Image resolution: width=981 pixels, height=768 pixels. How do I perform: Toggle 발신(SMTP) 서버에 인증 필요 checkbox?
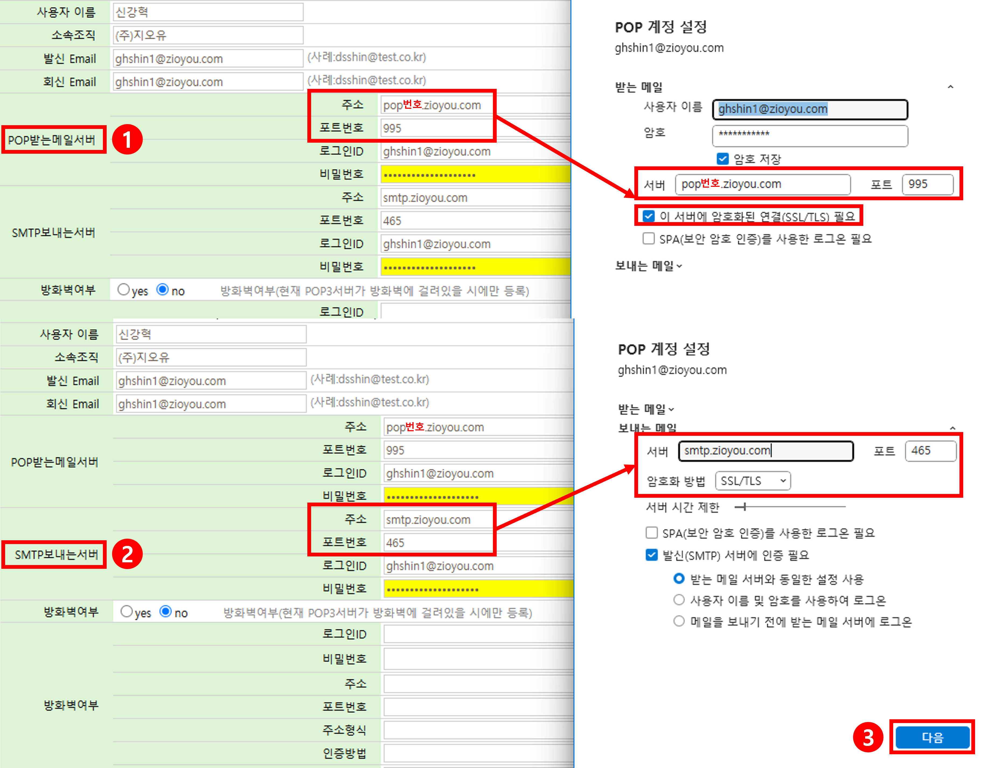pos(651,555)
